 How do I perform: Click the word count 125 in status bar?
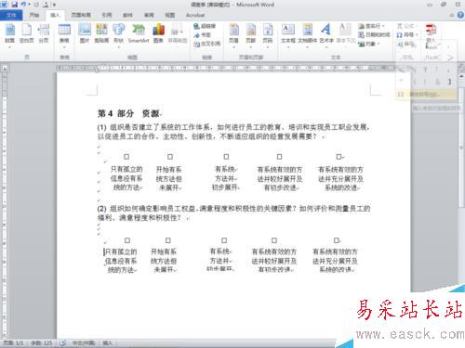pos(42,343)
